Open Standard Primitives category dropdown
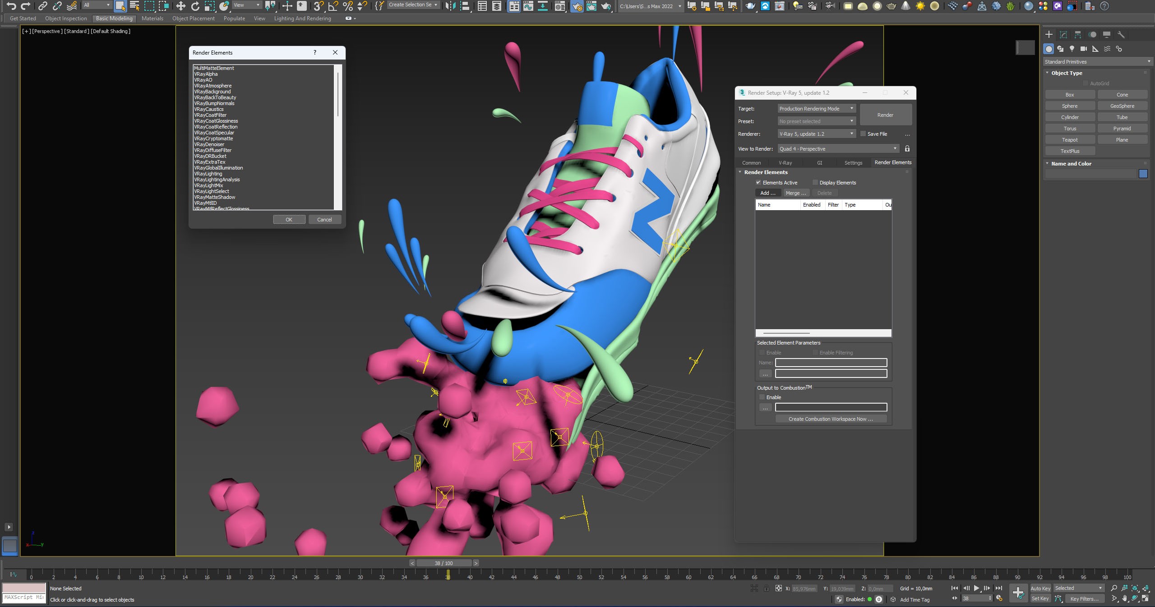This screenshot has height=607, width=1155. click(1097, 62)
